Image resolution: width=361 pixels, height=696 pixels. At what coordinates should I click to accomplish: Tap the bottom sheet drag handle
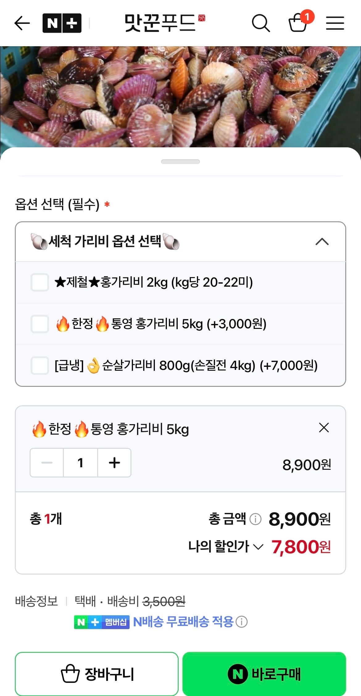(180, 162)
